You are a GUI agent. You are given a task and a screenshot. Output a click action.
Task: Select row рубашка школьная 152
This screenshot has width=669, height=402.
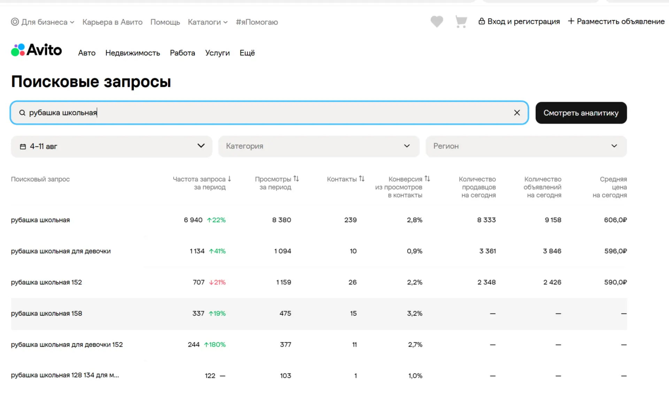point(319,282)
